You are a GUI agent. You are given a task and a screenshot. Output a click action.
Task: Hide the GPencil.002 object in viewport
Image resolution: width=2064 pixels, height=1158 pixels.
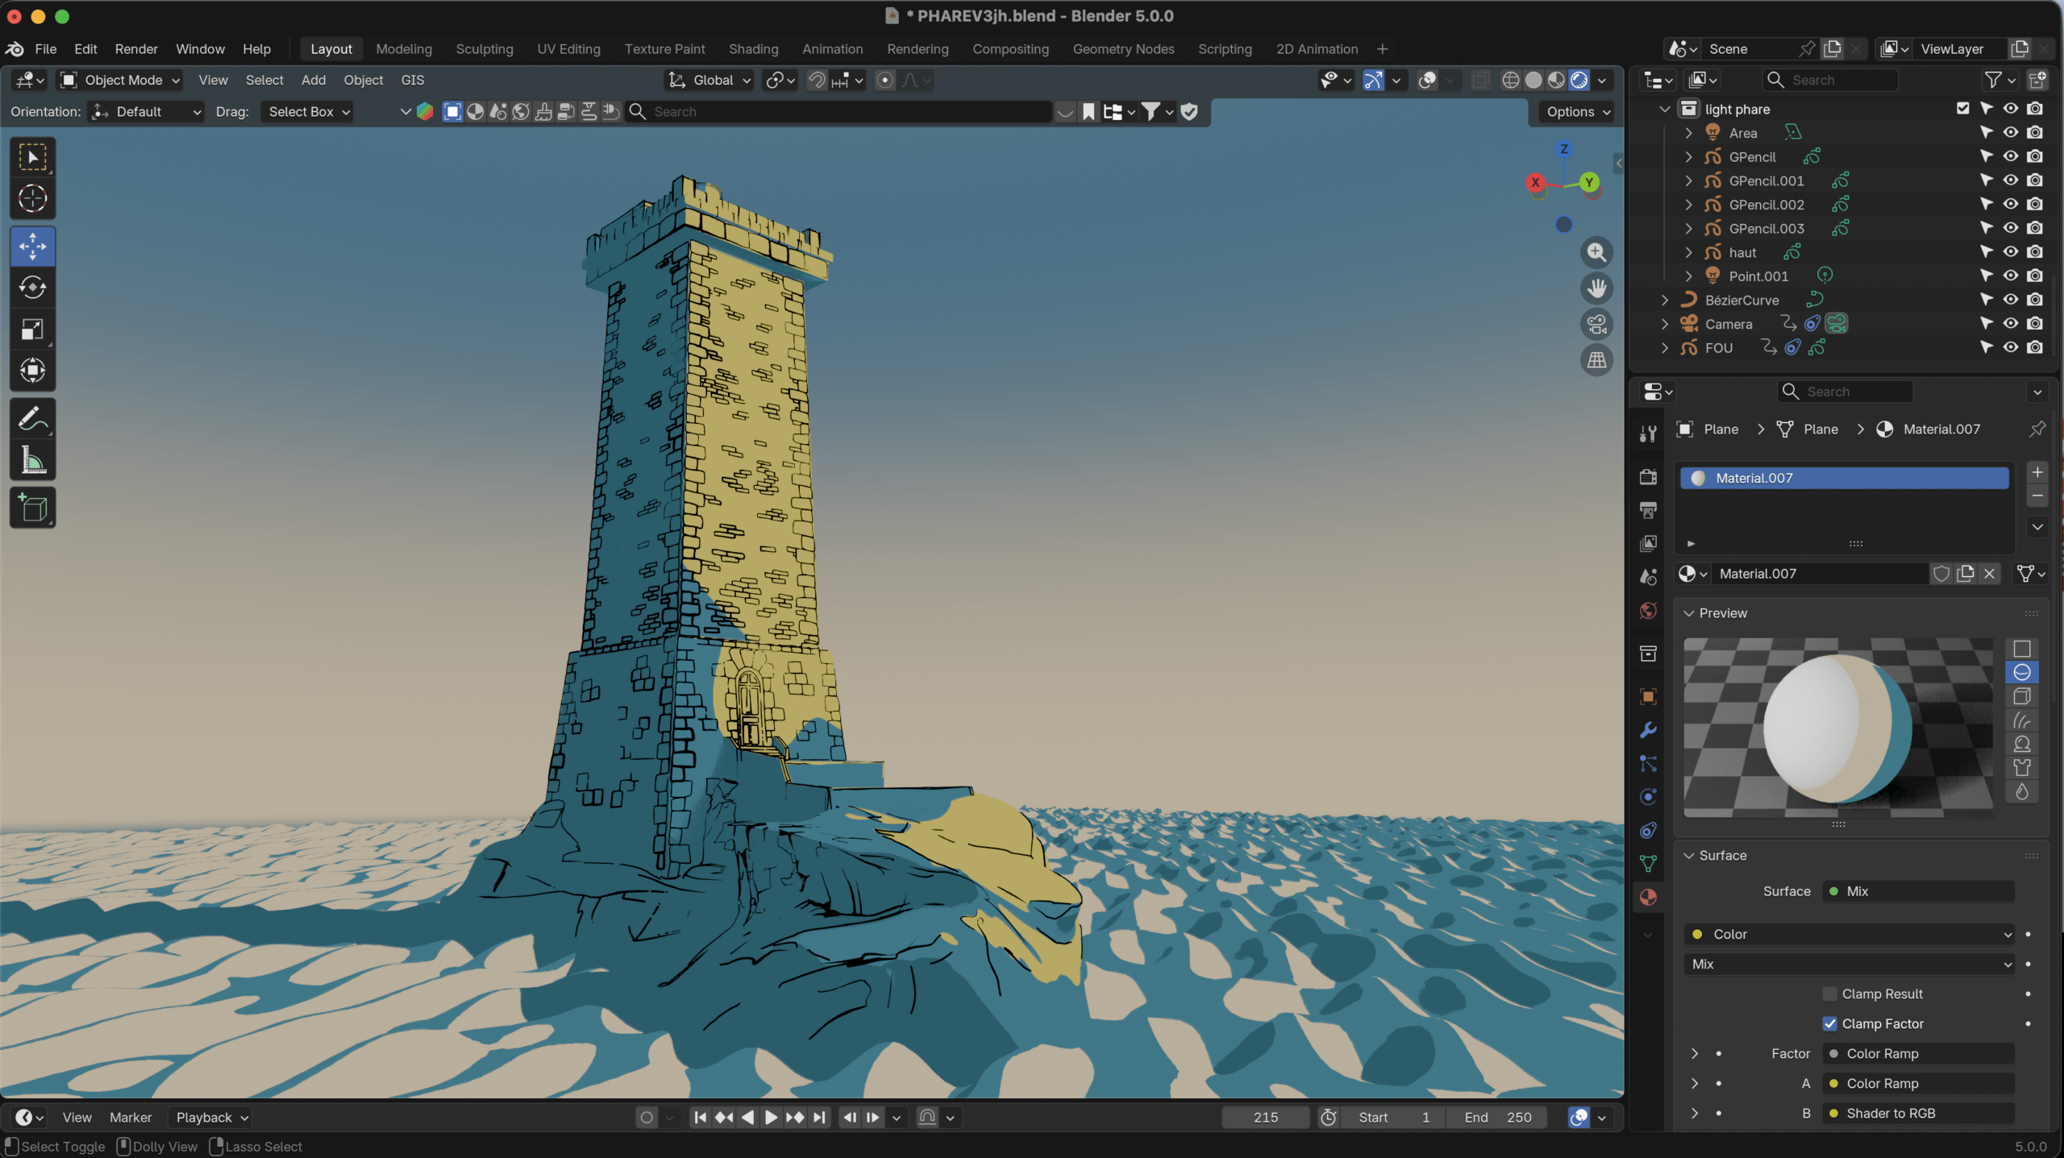[x=2011, y=204]
